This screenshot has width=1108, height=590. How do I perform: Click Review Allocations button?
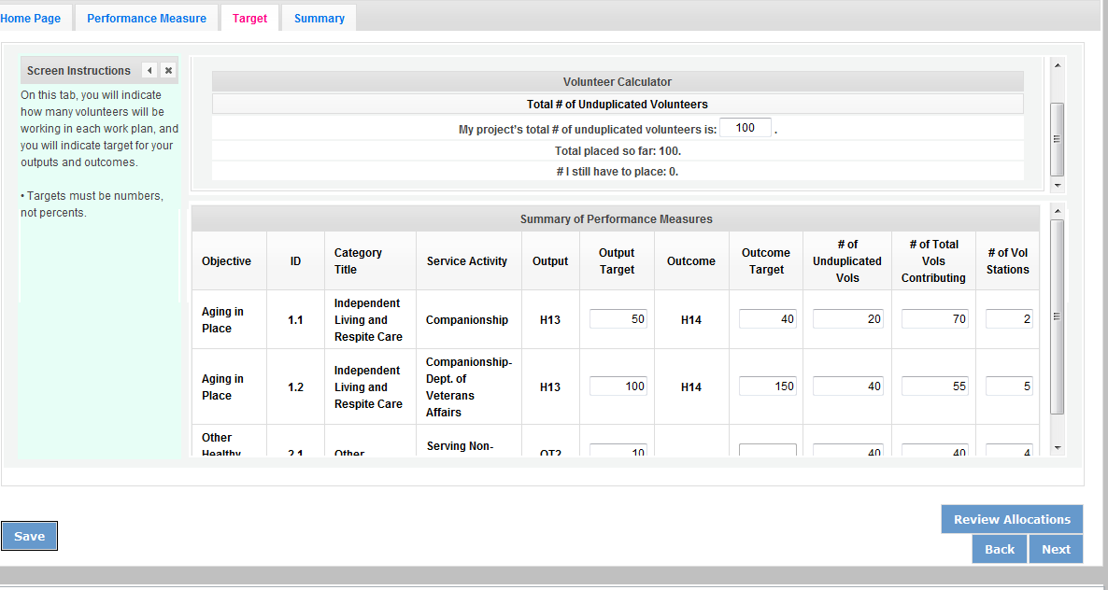click(x=1012, y=520)
